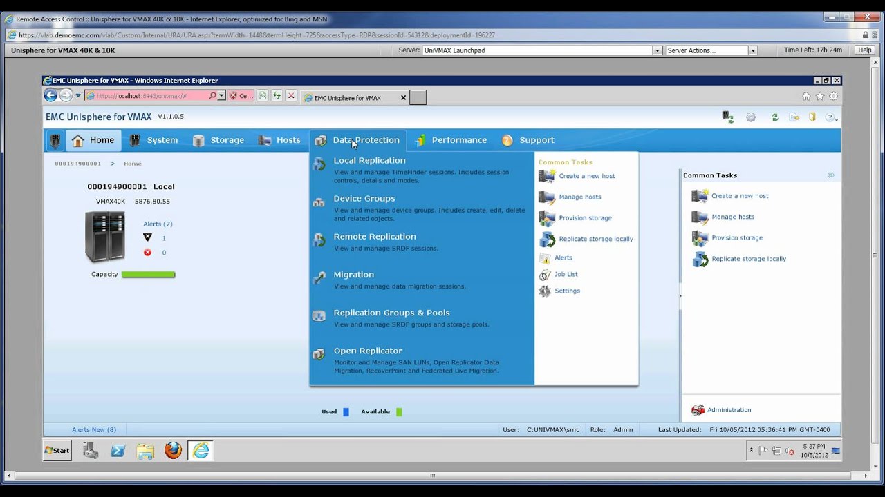Click the IE favorites star icon
885x497 pixels.
click(x=820, y=97)
